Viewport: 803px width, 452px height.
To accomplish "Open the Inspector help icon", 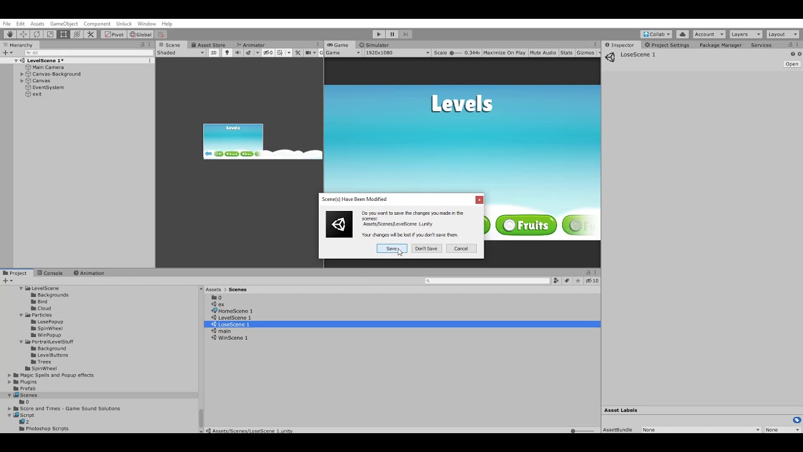I will (792, 54).
